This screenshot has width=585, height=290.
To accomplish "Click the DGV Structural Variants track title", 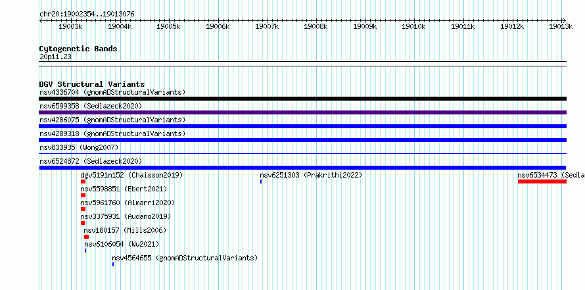I will (x=92, y=84).
